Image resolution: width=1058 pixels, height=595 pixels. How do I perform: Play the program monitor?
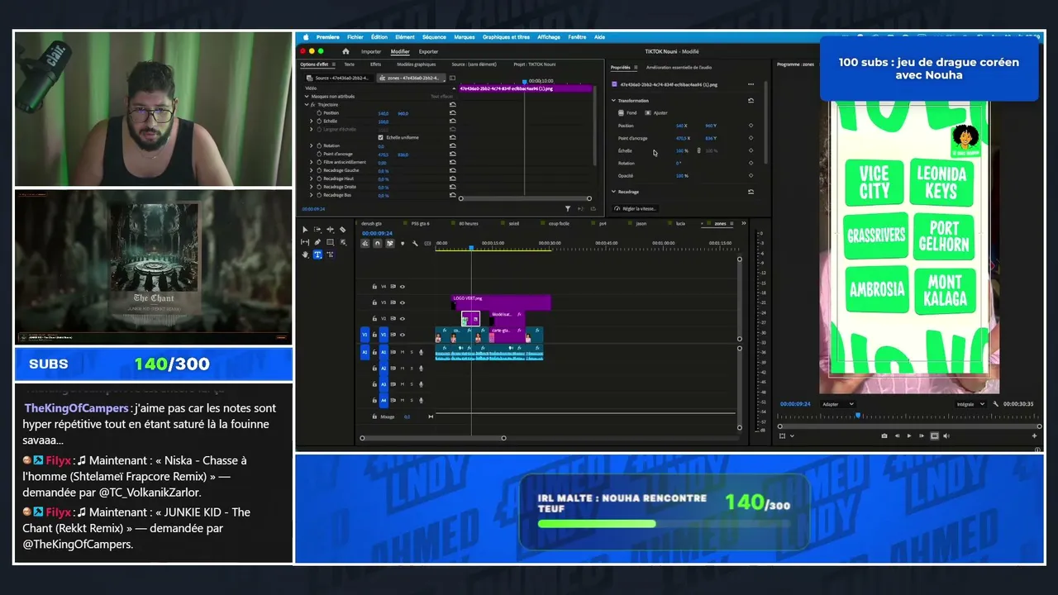coord(909,436)
